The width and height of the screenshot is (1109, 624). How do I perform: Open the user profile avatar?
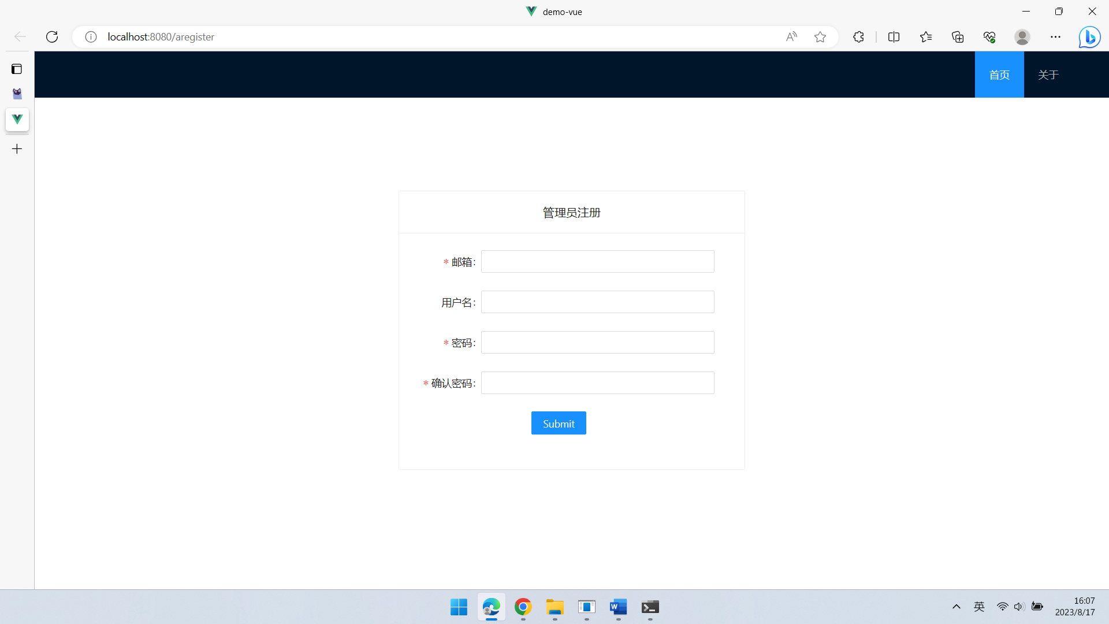1022,37
